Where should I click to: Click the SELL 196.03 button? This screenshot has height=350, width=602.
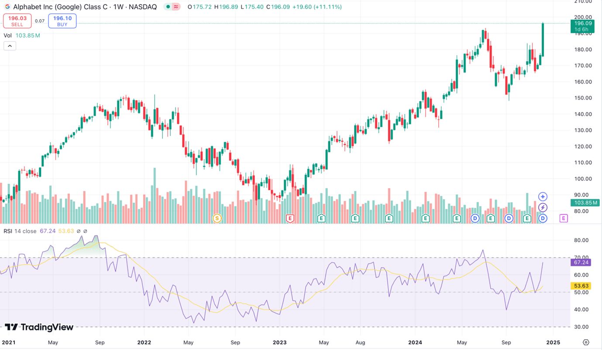[x=17, y=20]
